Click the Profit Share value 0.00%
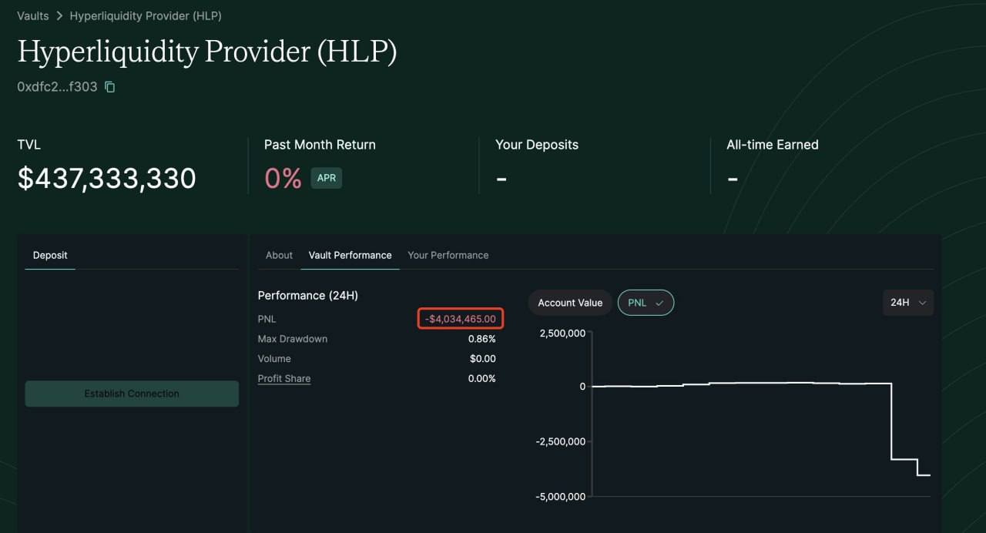This screenshot has height=533, width=986. tap(482, 378)
